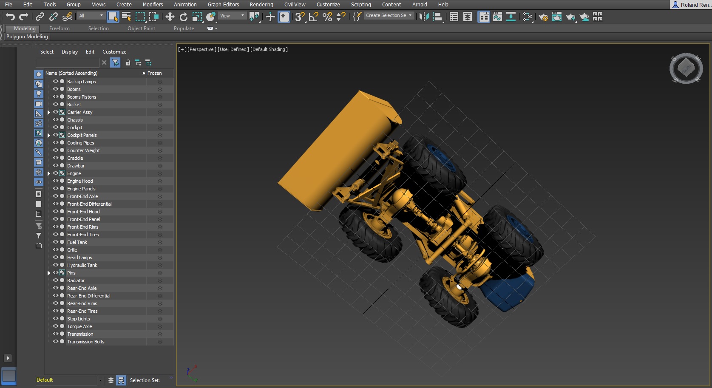Click the Polygon Modeling panel button
The height and width of the screenshot is (388, 712).
[x=27, y=37]
